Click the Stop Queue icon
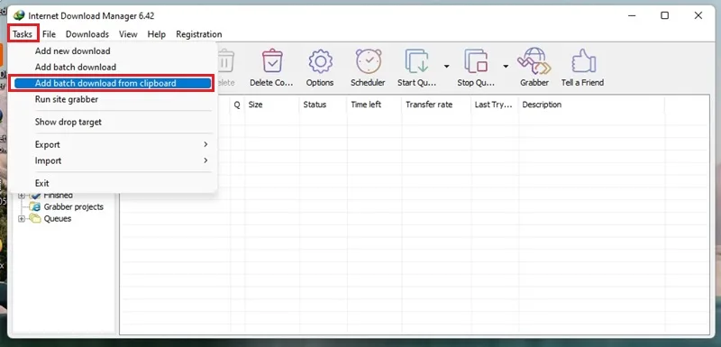The height and width of the screenshot is (347, 721). pyautogui.click(x=476, y=61)
